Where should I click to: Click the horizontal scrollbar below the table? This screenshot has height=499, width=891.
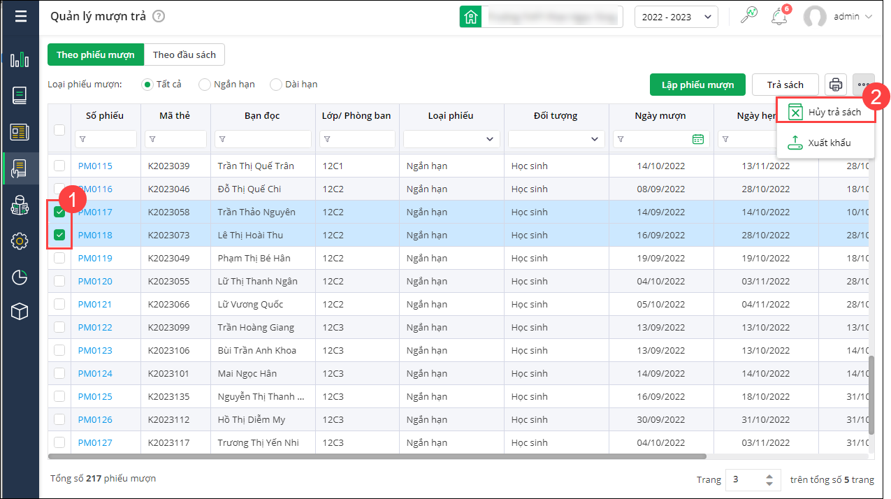point(377,456)
